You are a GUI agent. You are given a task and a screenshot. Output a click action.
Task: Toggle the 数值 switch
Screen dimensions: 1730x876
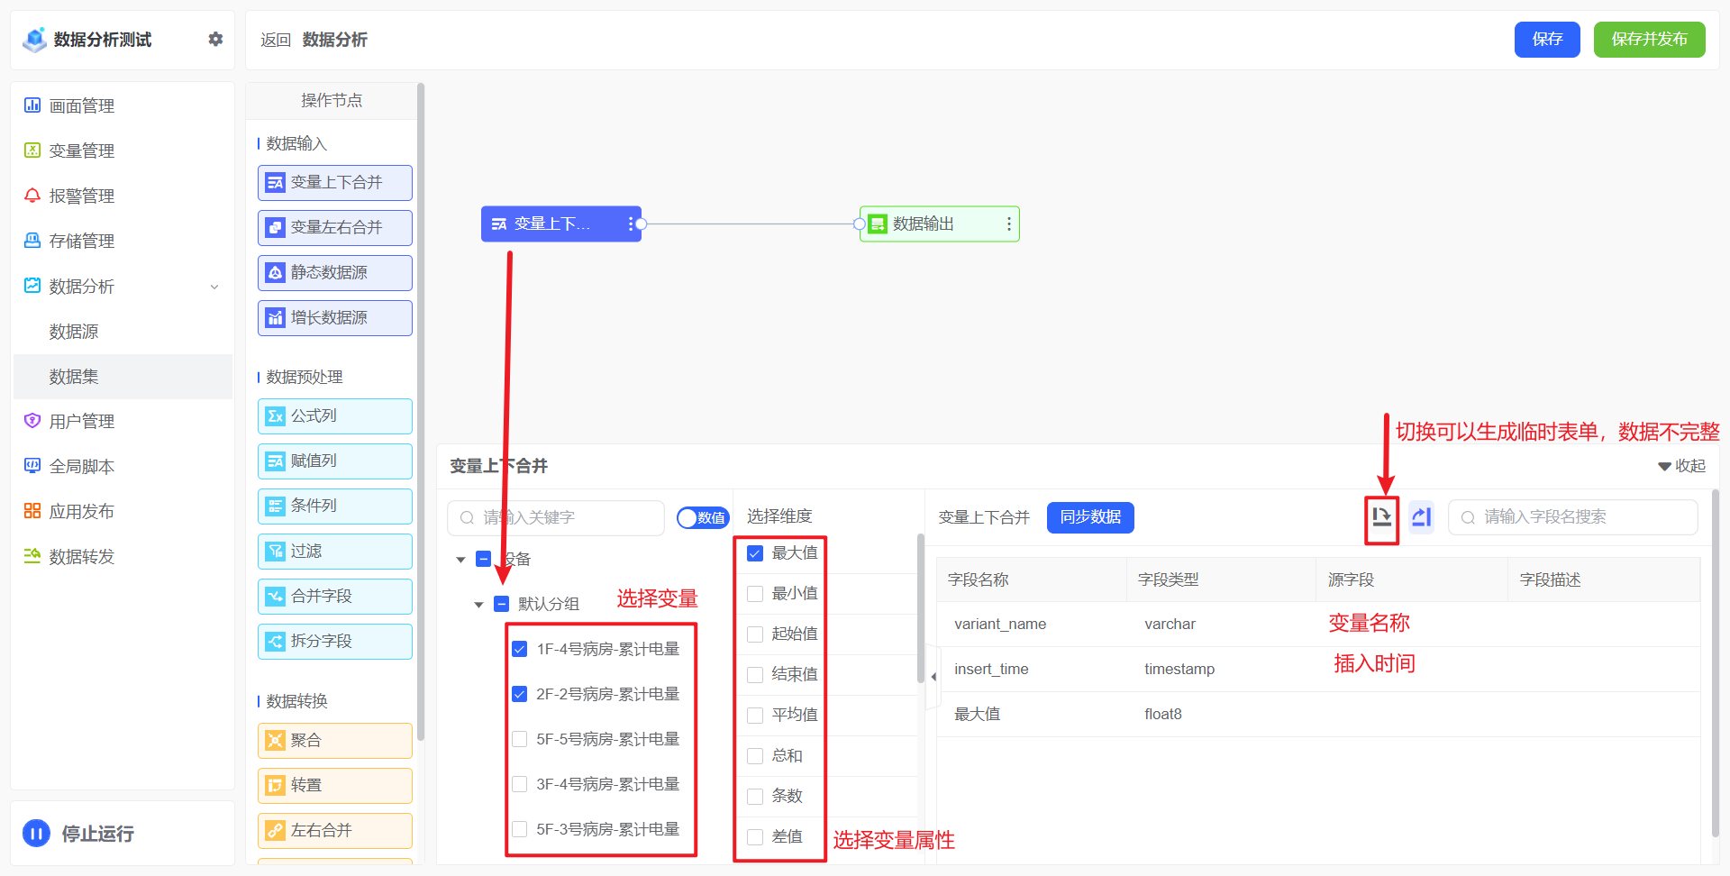click(702, 518)
